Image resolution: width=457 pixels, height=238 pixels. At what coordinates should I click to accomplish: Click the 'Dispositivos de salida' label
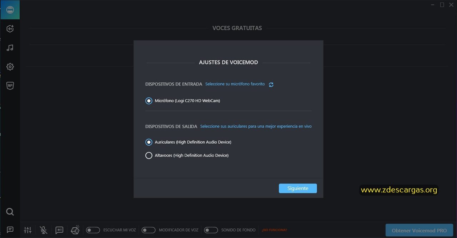point(171,126)
